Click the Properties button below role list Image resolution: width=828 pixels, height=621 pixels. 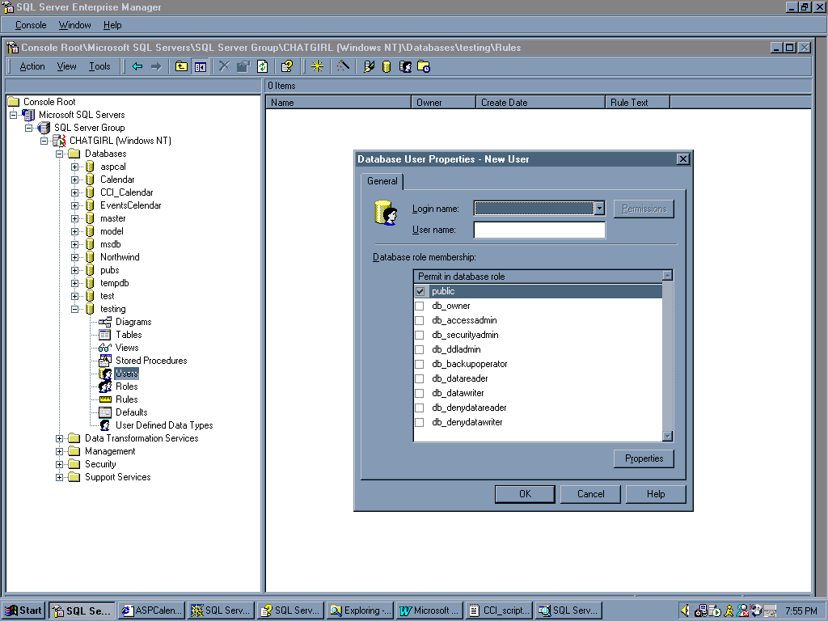[x=644, y=458]
